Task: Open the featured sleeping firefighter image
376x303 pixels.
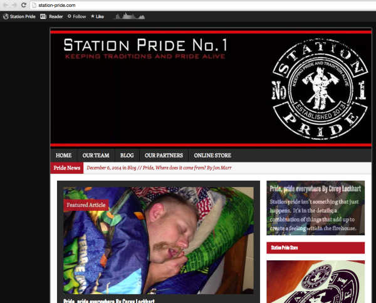Action: click(159, 240)
